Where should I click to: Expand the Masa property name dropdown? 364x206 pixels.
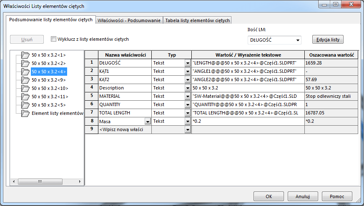pyautogui.click(x=148, y=121)
